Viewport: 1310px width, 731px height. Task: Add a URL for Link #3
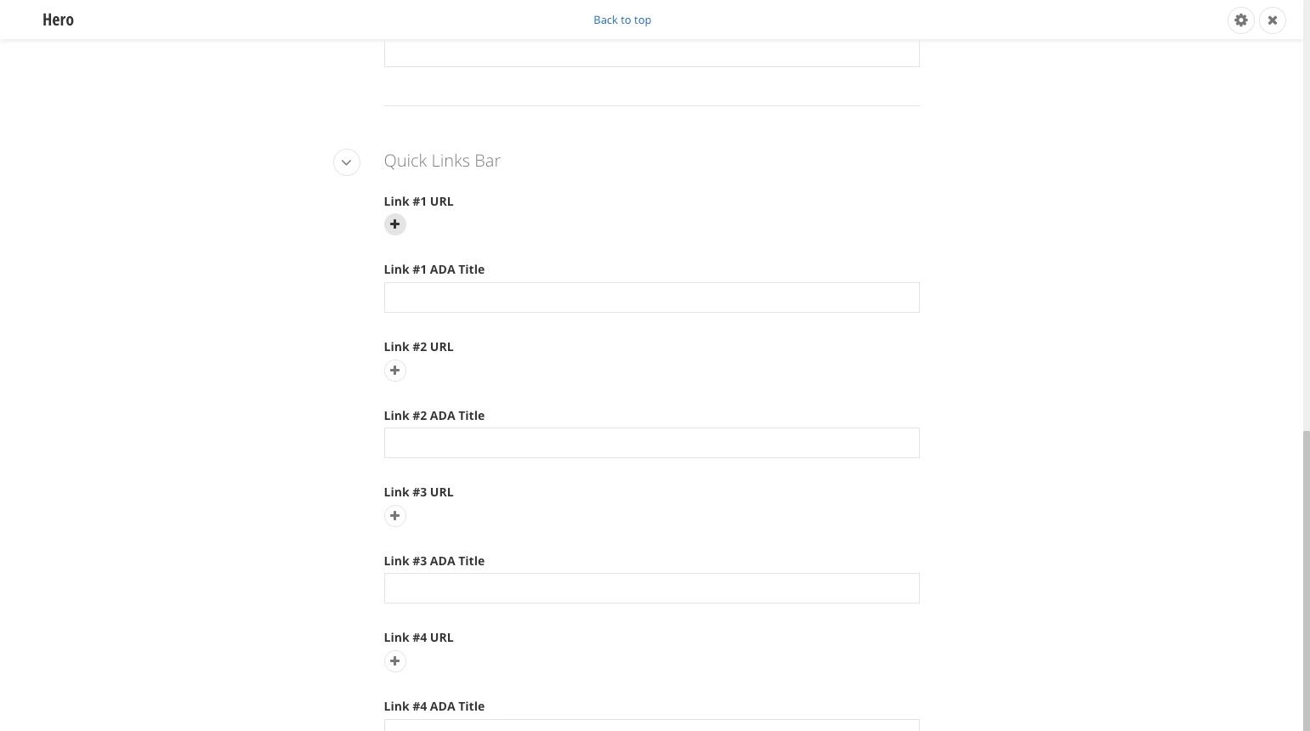tap(394, 516)
